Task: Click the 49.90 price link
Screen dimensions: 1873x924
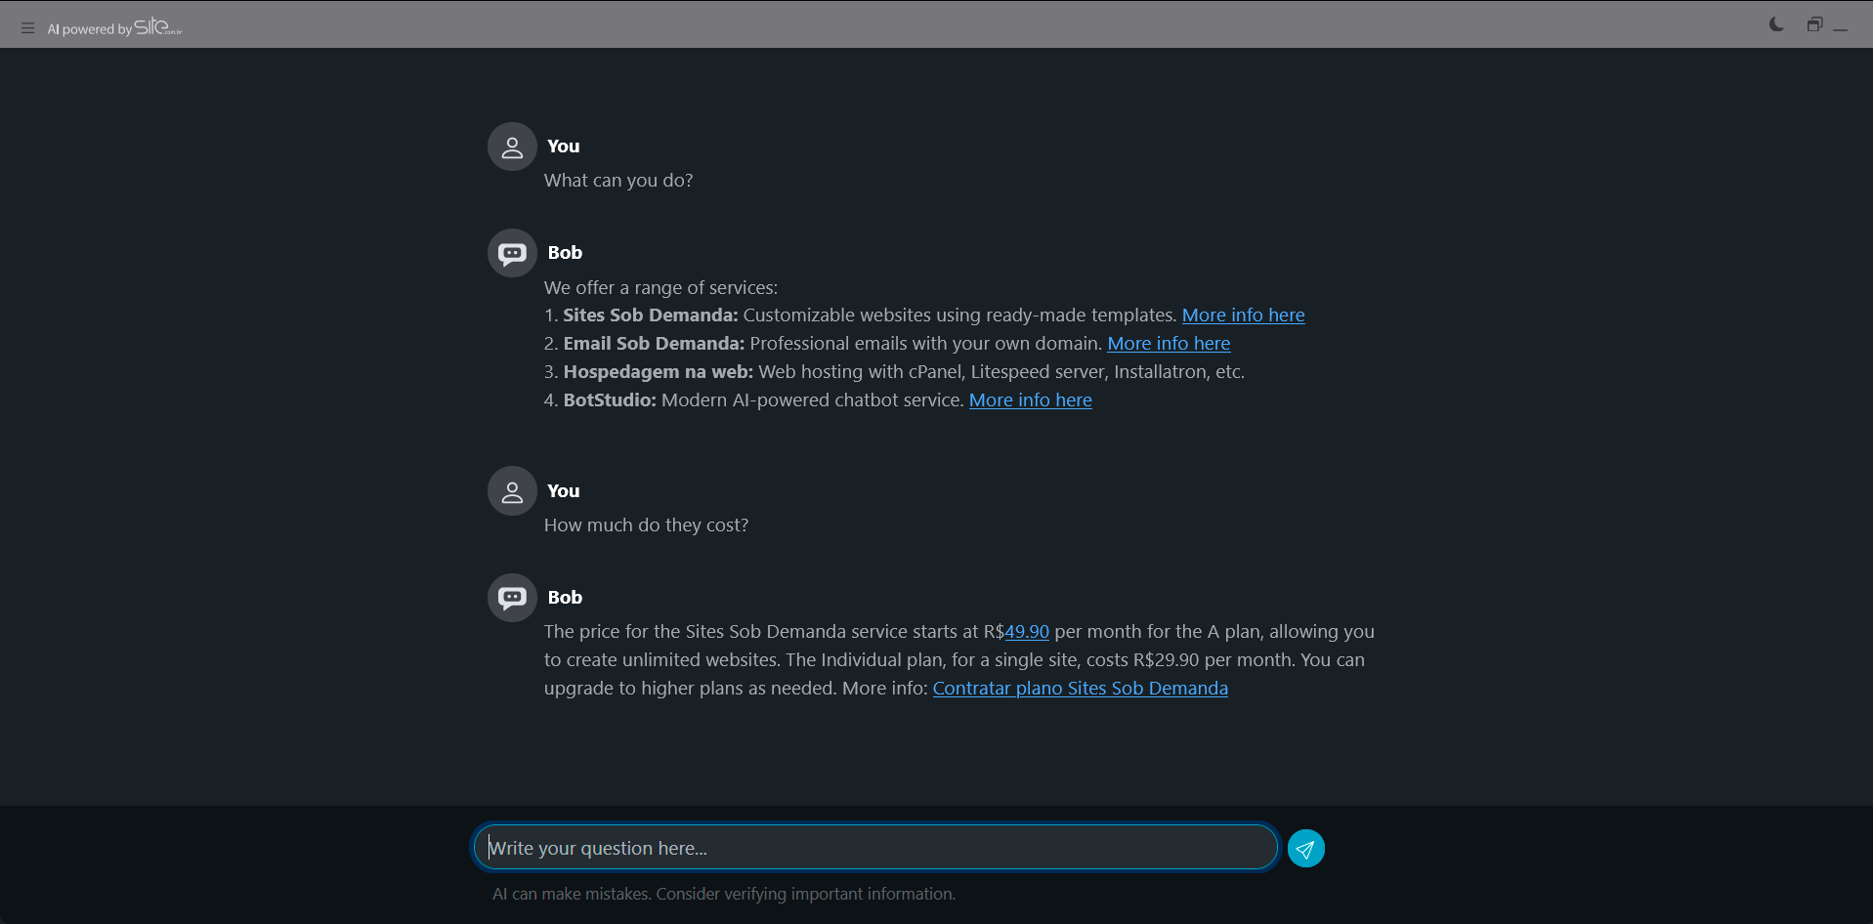Action: (x=1027, y=632)
